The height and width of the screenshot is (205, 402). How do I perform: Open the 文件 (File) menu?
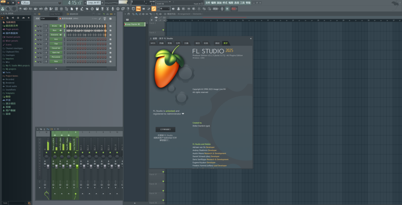208,2
